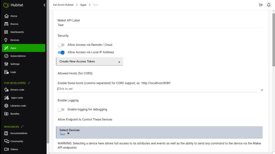Viewport: 275px width, 154px height.
Task: Click the Dashboards grid icon
Action: (6, 32)
